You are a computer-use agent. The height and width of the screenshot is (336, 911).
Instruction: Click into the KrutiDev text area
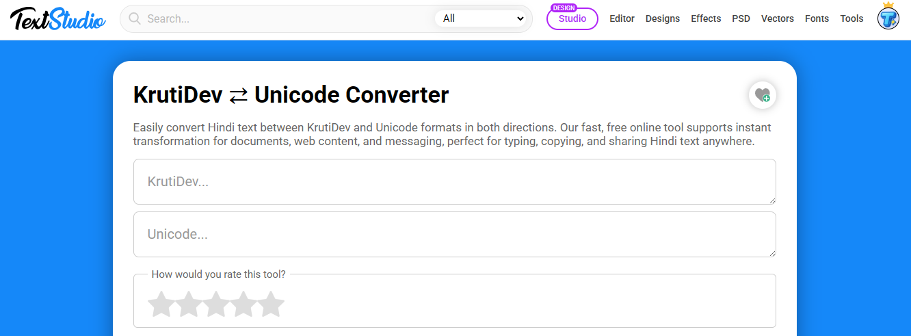[x=455, y=182]
